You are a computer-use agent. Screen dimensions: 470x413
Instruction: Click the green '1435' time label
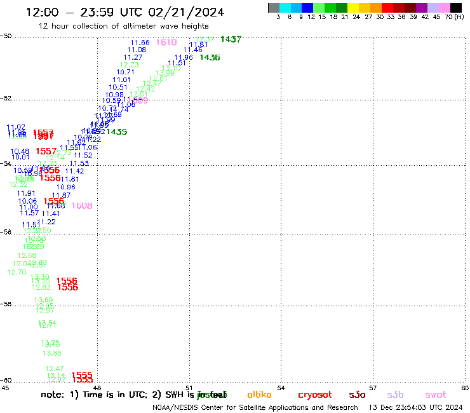tap(117, 132)
